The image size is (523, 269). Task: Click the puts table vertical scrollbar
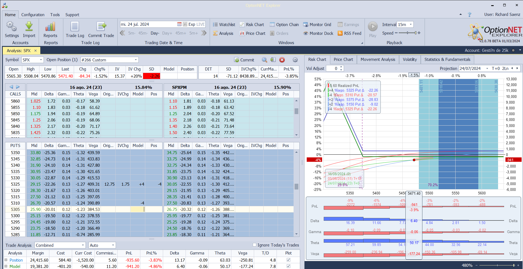pyautogui.click(x=296, y=193)
